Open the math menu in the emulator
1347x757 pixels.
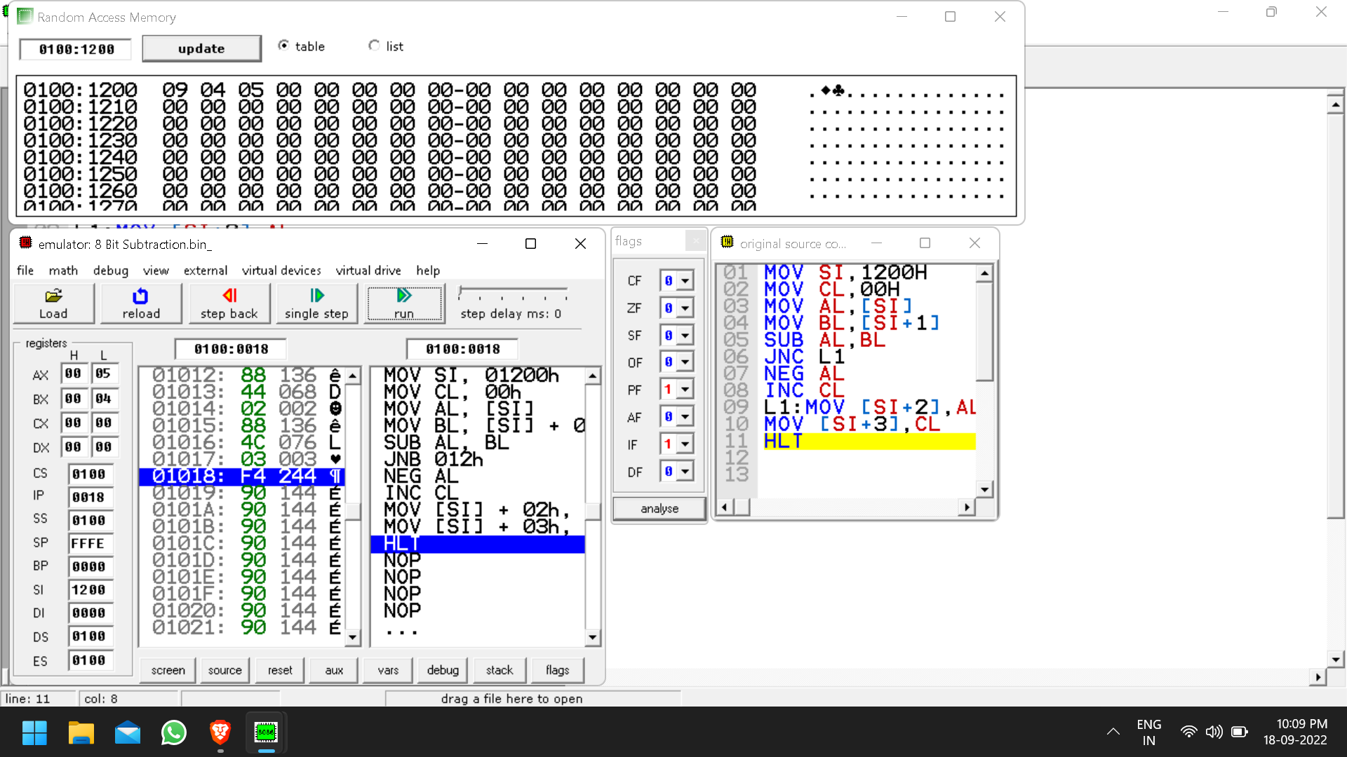point(63,271)
